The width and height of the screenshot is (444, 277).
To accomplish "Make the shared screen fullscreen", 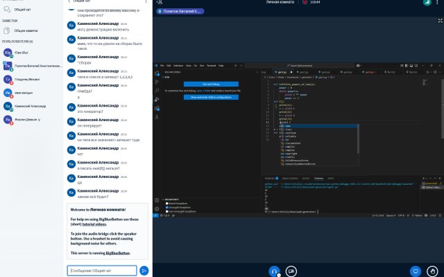I will 440,21.
